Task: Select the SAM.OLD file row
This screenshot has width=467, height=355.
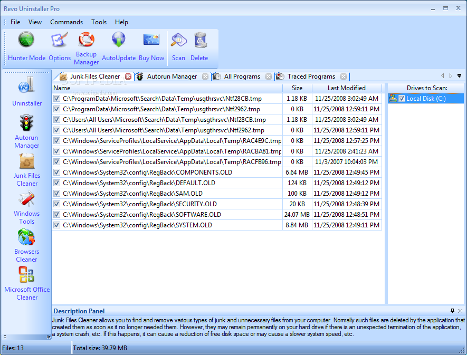Action: point(217,193)
